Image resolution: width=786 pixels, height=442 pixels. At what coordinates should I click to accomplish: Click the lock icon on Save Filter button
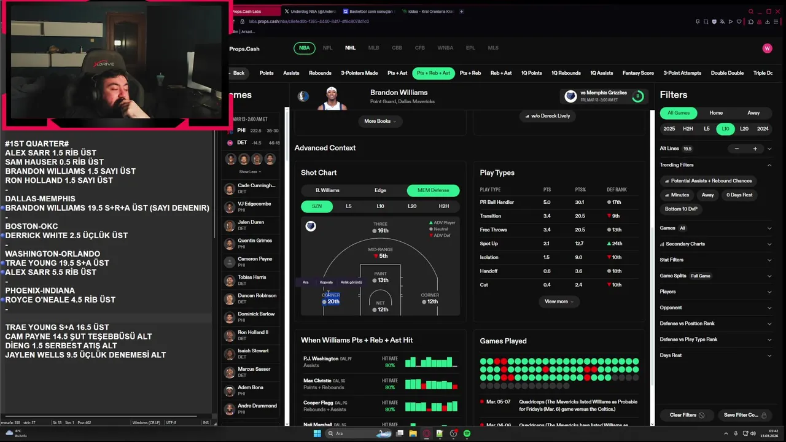763,415
